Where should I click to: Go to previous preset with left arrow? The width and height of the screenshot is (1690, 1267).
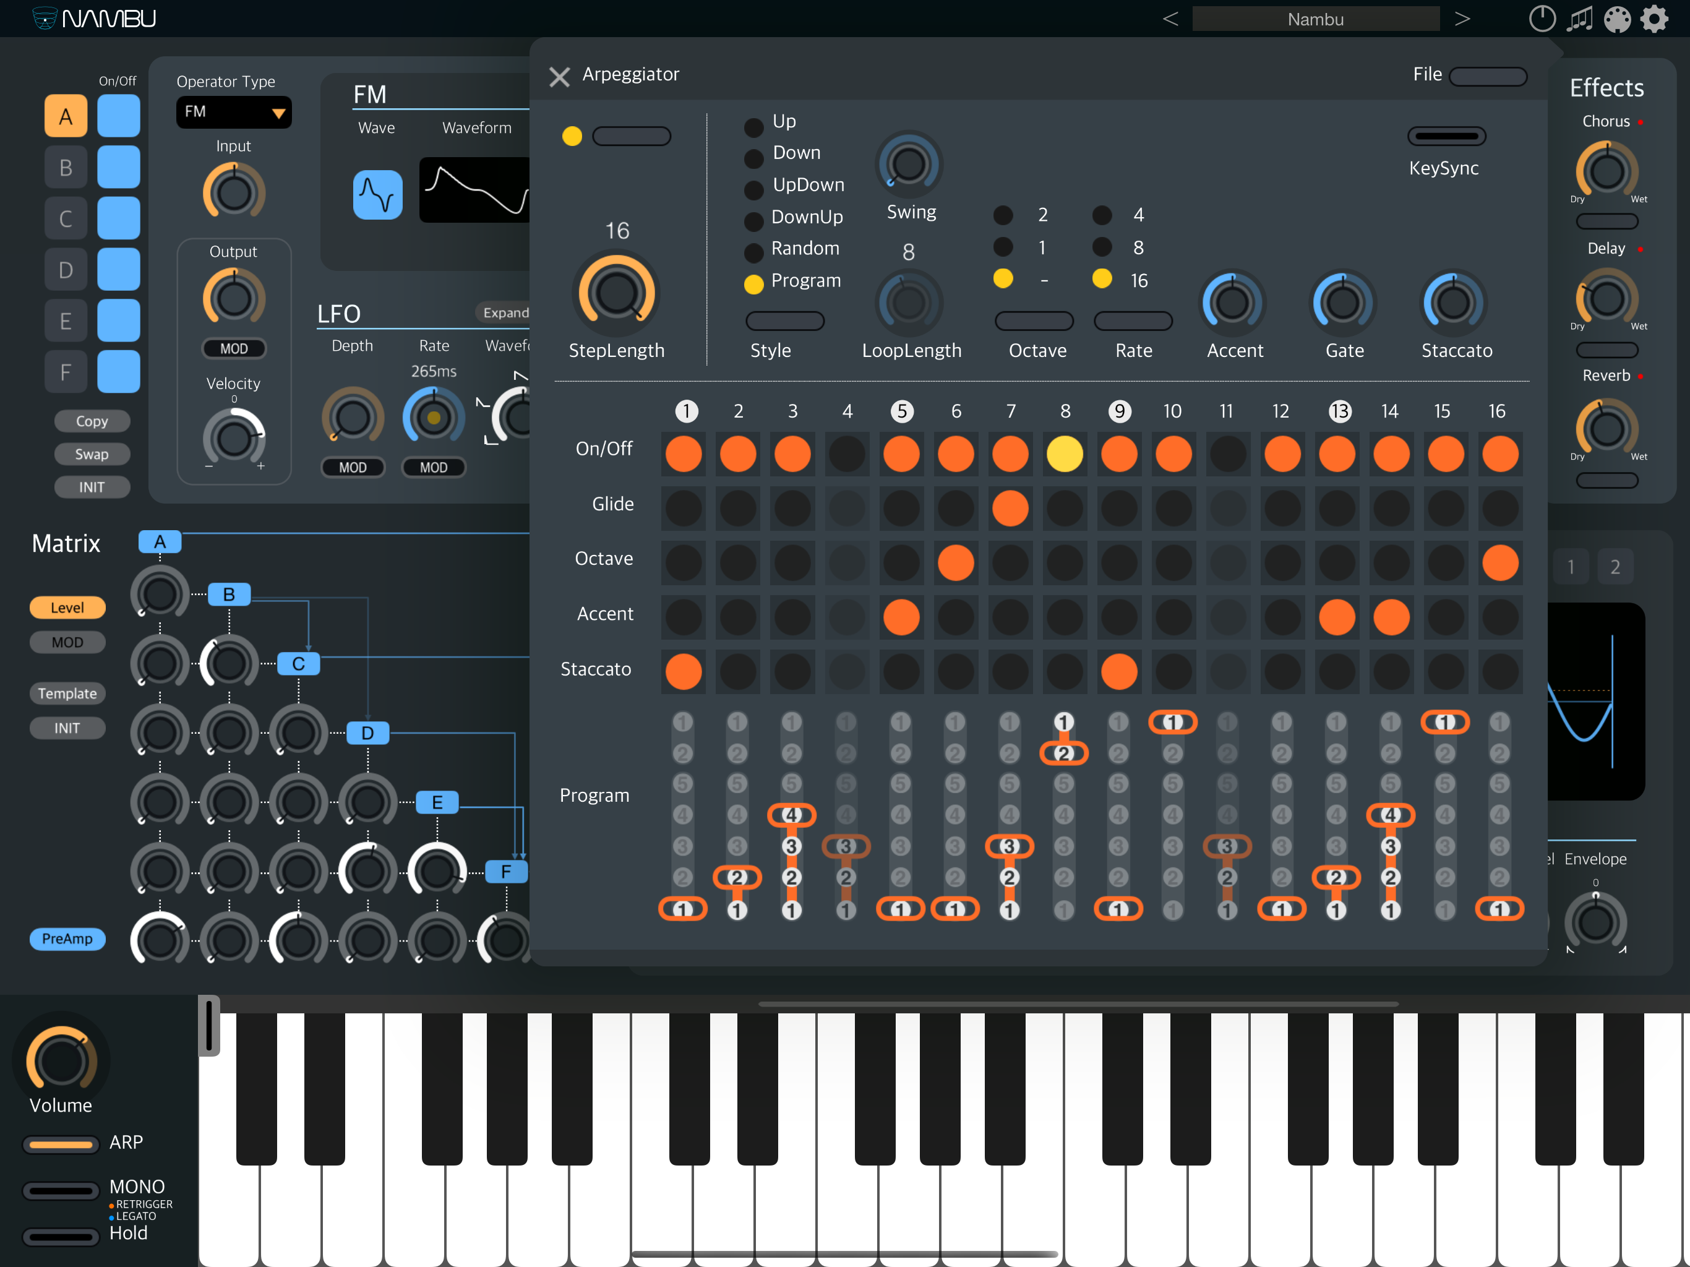(1170, 19)
